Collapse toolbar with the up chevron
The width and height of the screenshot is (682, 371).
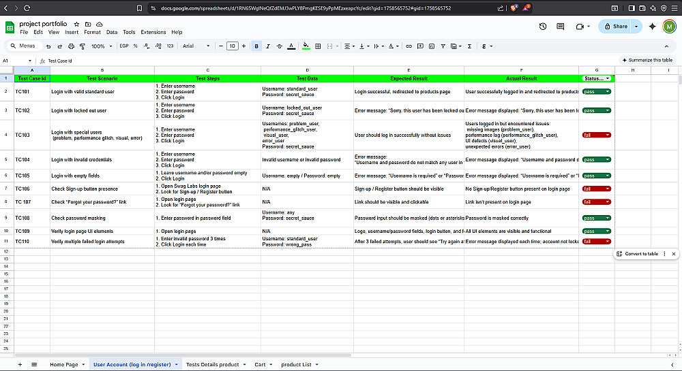pos(666,46)
